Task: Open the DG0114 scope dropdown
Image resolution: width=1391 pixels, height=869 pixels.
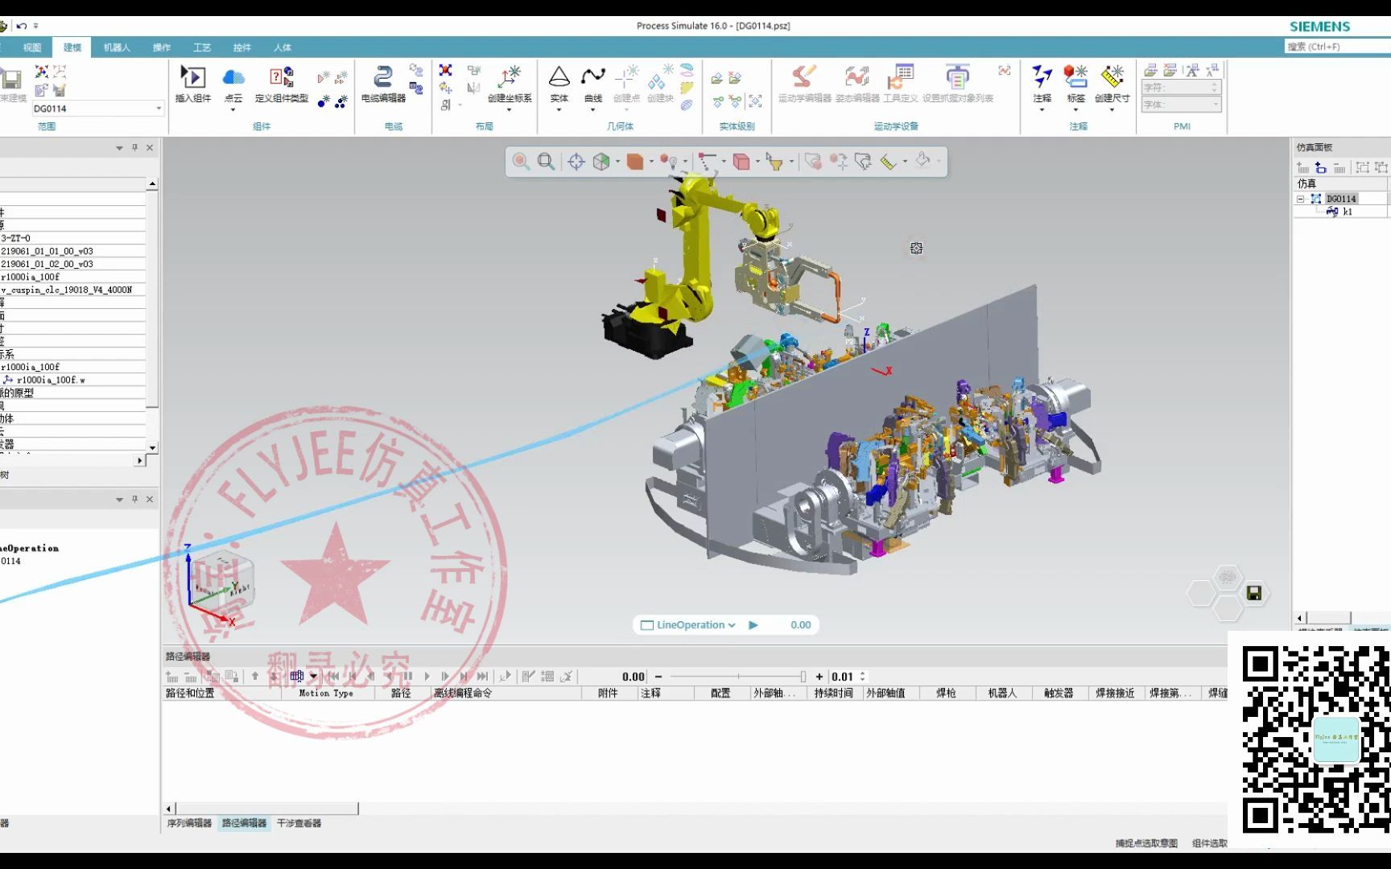Action: [x=159, y=109]
